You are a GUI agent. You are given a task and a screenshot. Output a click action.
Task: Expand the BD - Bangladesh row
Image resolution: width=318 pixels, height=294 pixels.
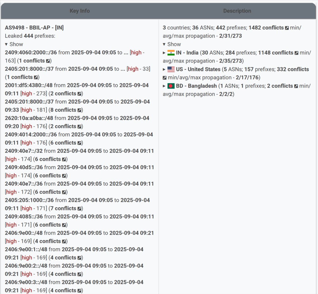[164, 86]
